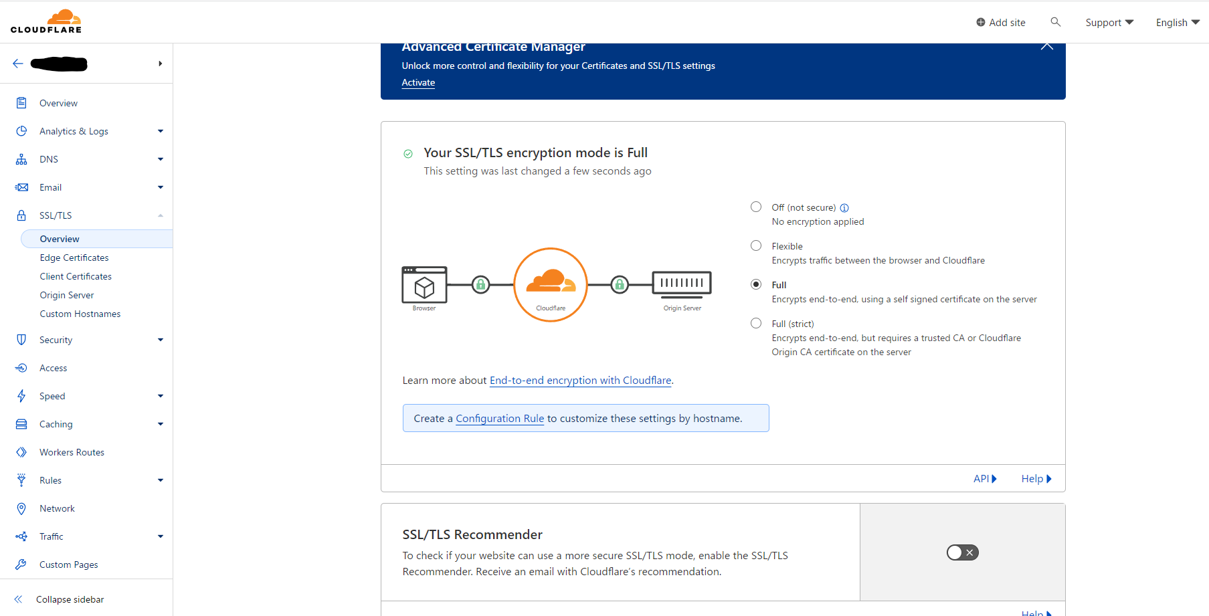The height and width of the screenshot is (616, 1209).
Task: Open the Support dropdown
Action: click(x=1109, y=23)
